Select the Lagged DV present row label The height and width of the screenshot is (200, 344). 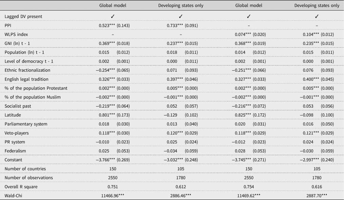23,16
